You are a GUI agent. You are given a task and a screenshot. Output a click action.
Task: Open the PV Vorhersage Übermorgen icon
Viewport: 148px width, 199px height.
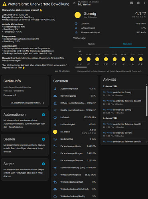click(x=55, y=160)
